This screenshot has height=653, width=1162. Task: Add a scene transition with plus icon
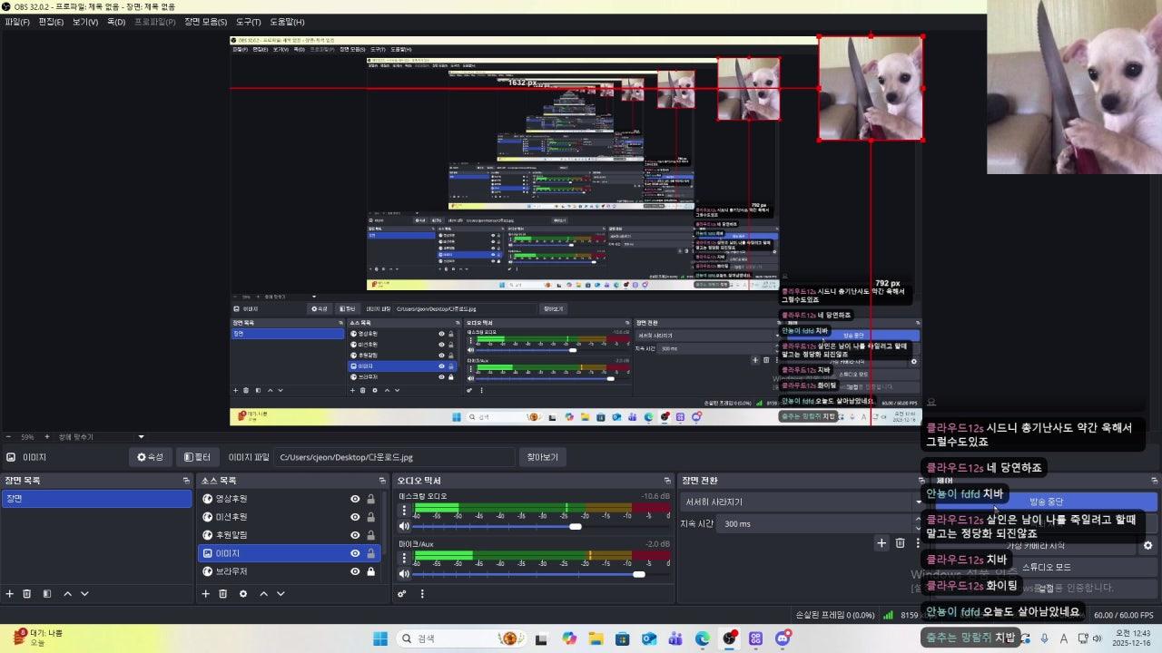(x=881, y=543)
